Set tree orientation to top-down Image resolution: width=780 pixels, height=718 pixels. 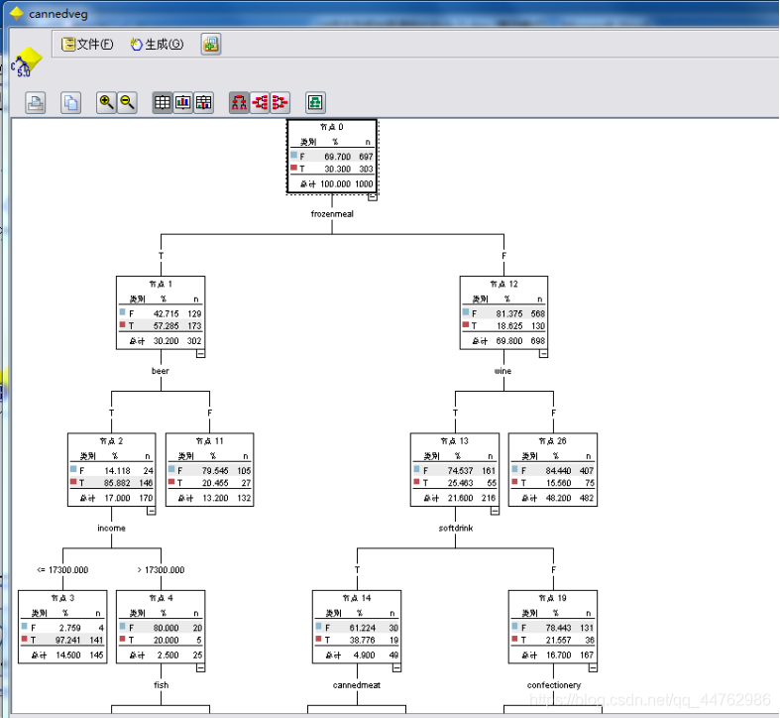pyautogui.click(x=239, y=103)
